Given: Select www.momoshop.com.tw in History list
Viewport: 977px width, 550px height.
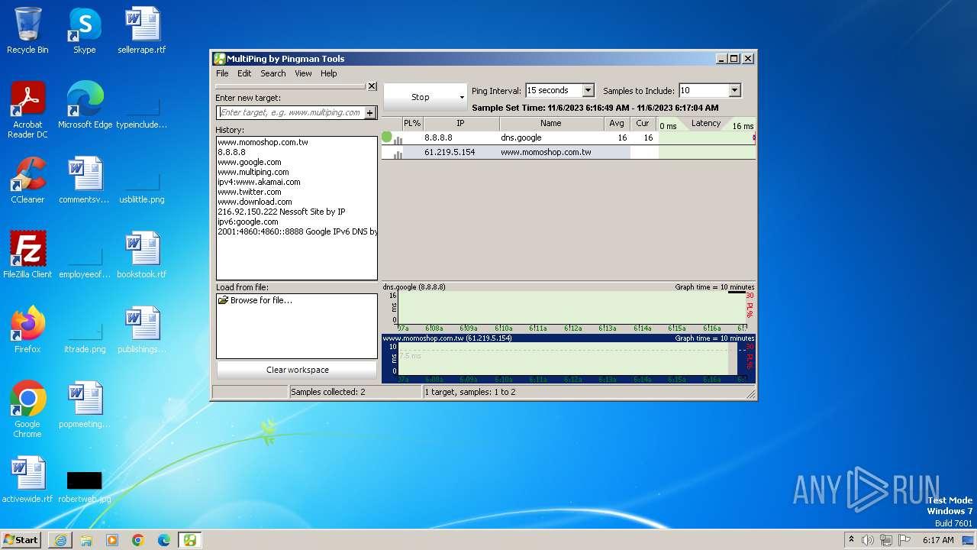Looking at the screenshot, I should 263,142.
